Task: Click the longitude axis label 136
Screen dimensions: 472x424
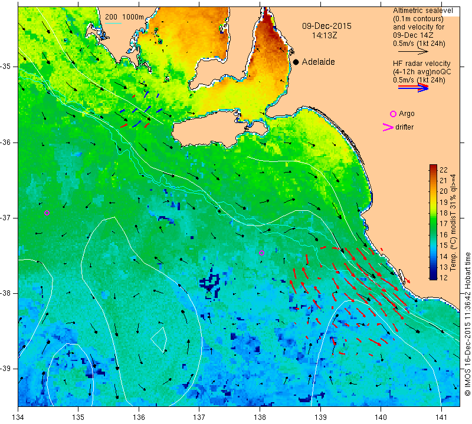Action: (139, 418)
